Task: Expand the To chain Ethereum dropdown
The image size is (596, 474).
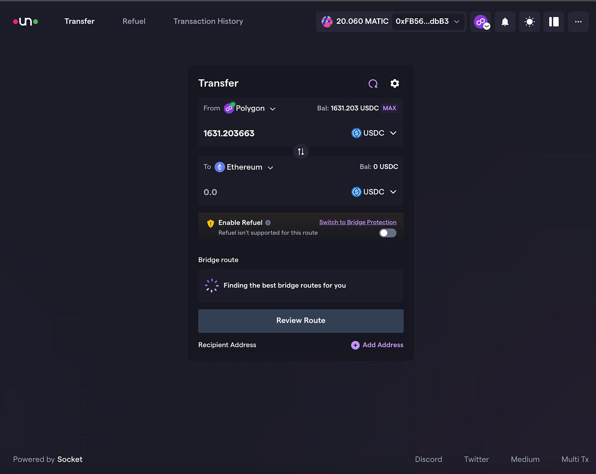Action: [244, 167]
